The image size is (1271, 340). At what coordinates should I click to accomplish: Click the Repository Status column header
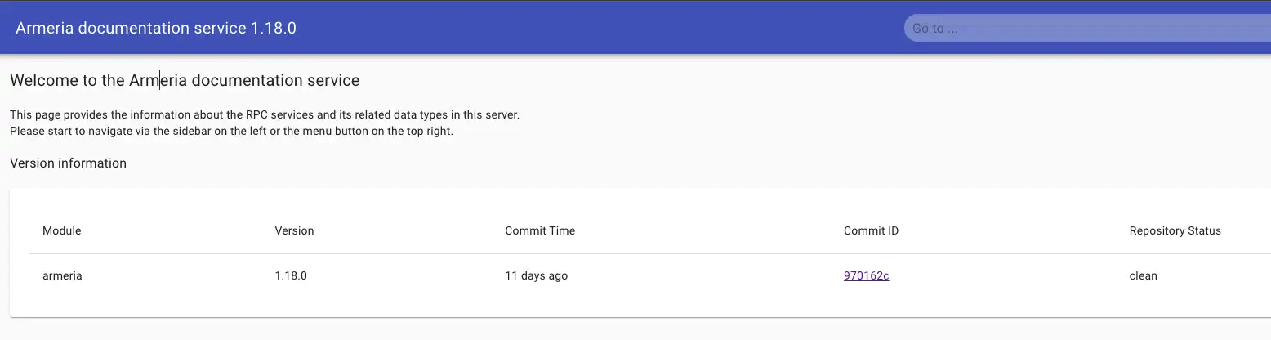[1175, 230]
